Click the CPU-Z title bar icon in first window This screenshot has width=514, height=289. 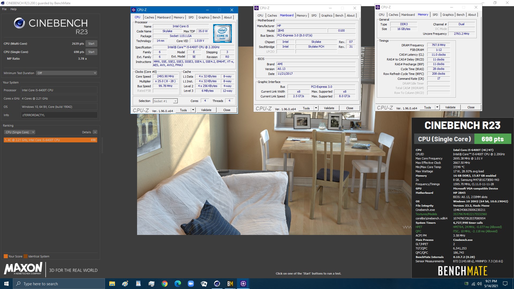coord(134,10)
